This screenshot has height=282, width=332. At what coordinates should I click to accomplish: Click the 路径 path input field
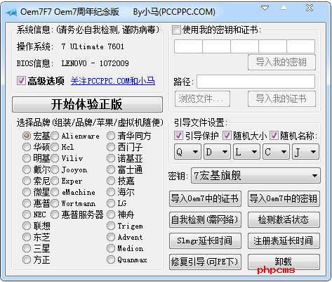tap(256, 82)
